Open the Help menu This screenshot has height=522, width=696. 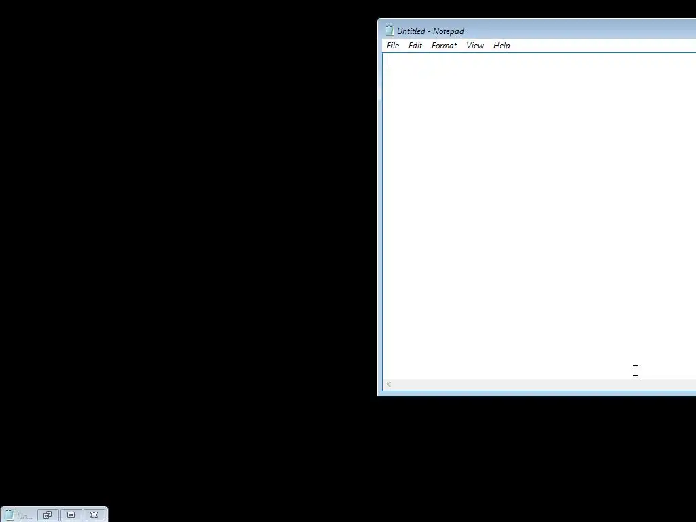pyautogui.click(x=502, y=46)
